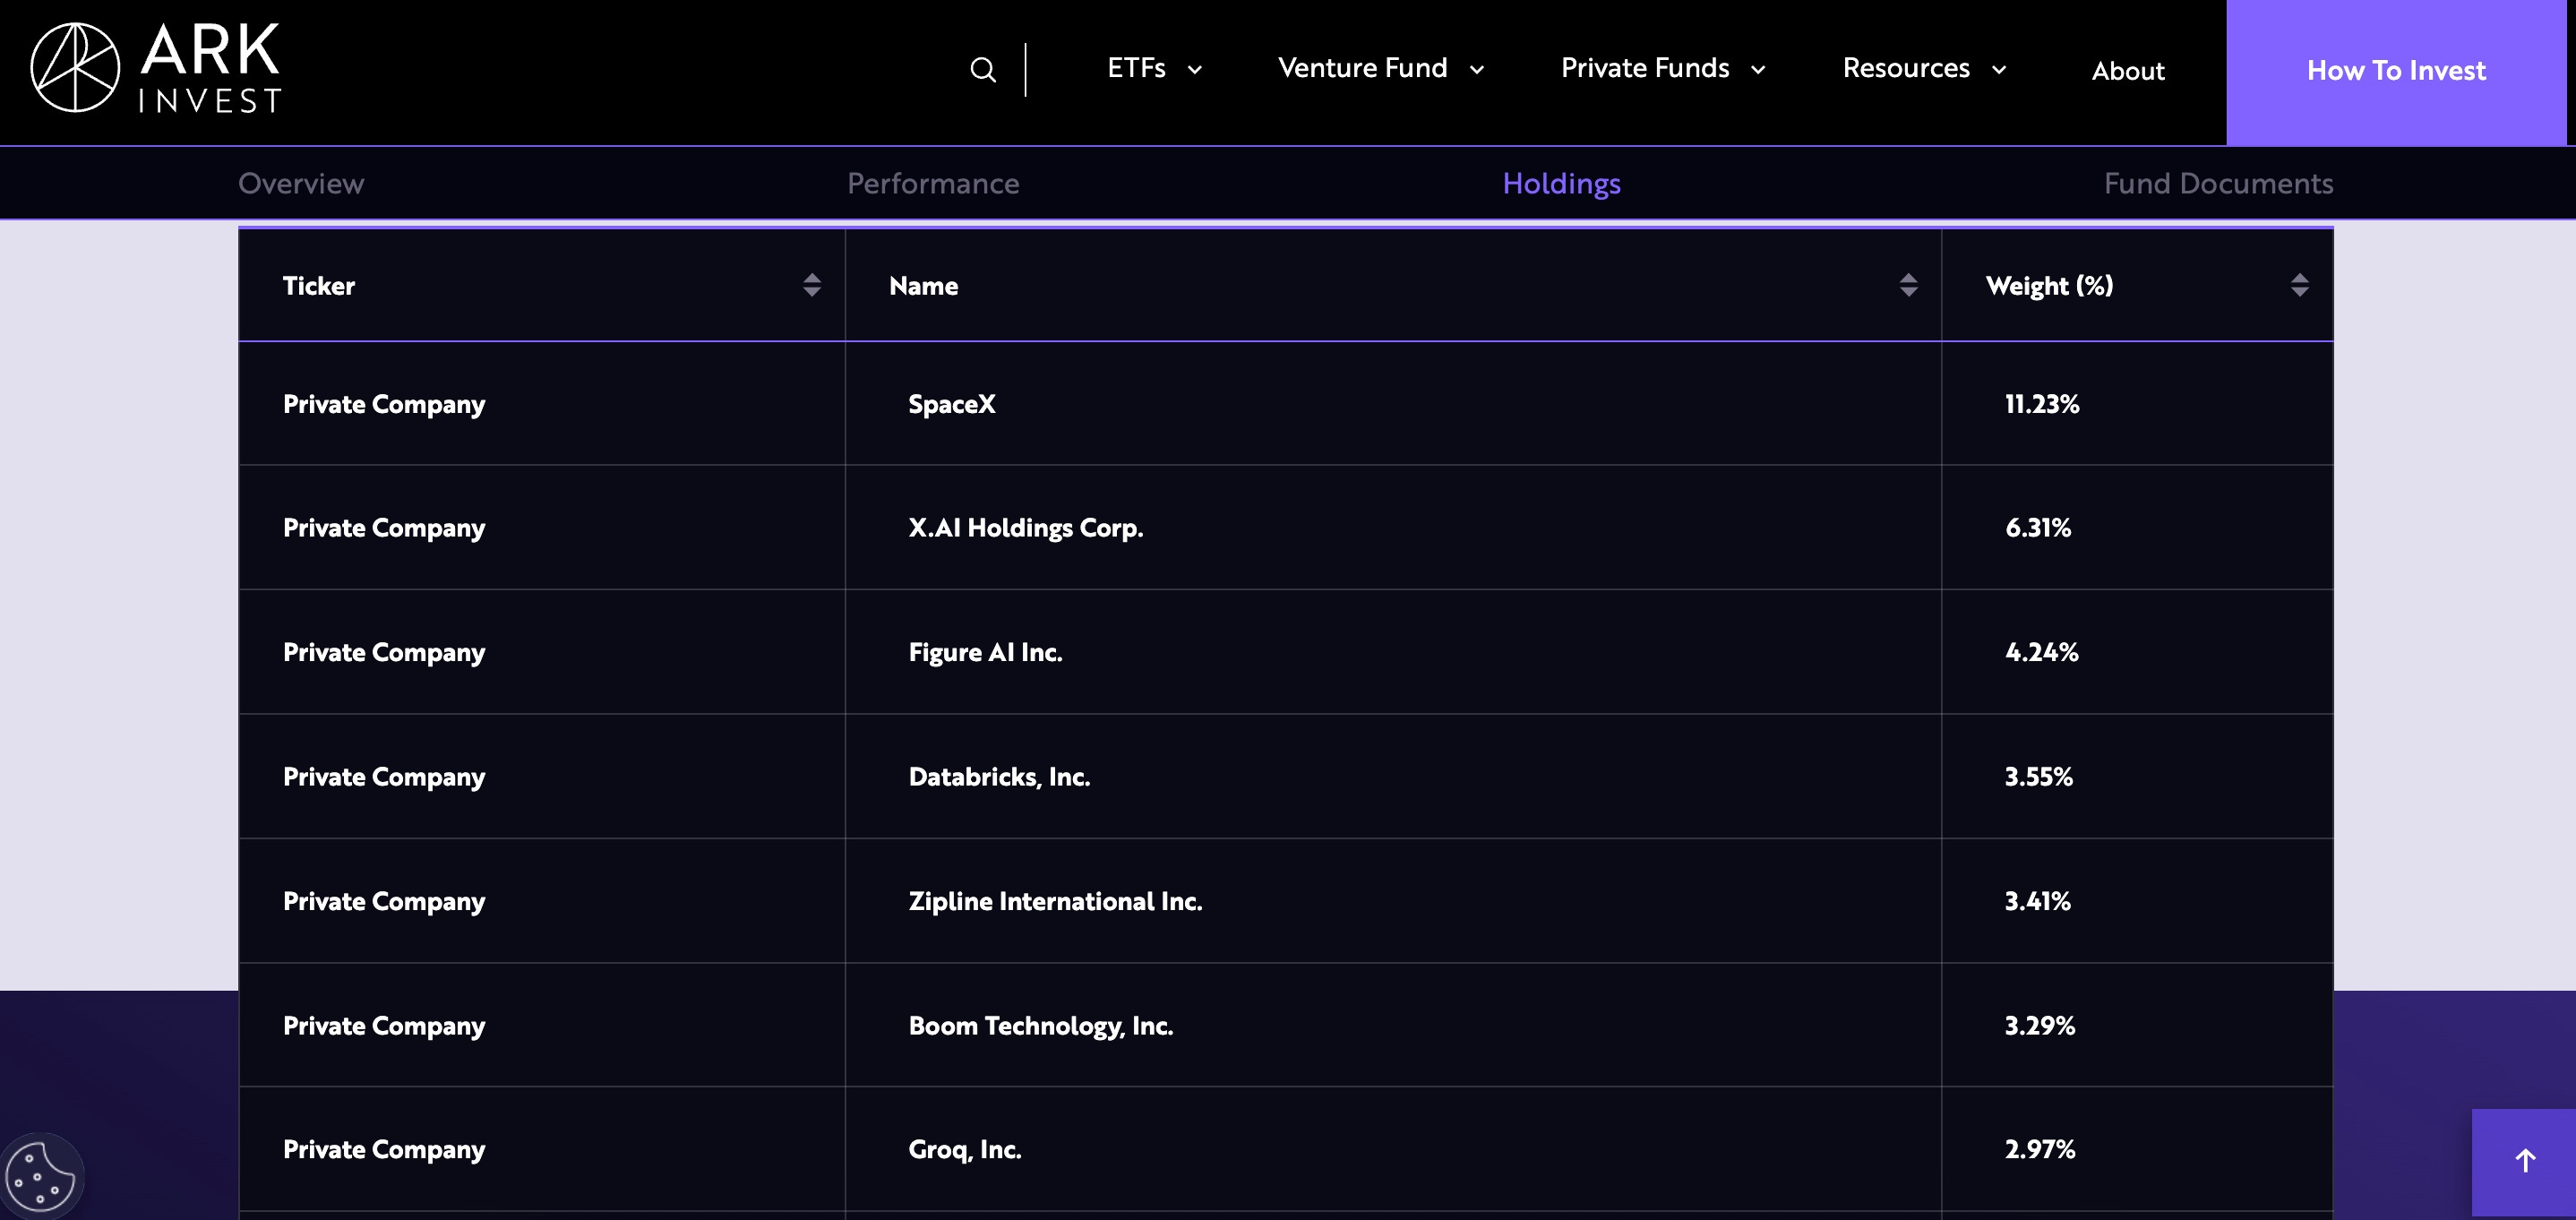Click the ARK Invest logo
The width and height of the screenshot is (2576, 1220).
[156, 68]
